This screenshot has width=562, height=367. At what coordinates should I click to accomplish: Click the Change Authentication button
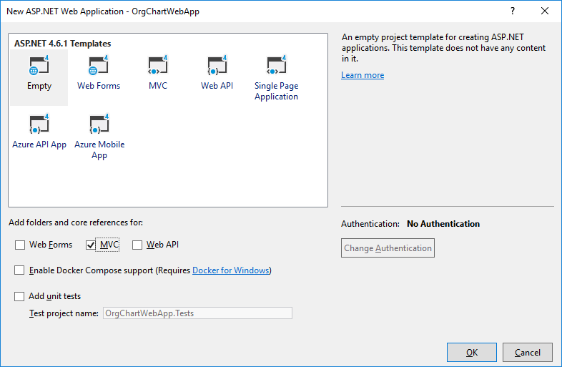click(x=388, y=248)
